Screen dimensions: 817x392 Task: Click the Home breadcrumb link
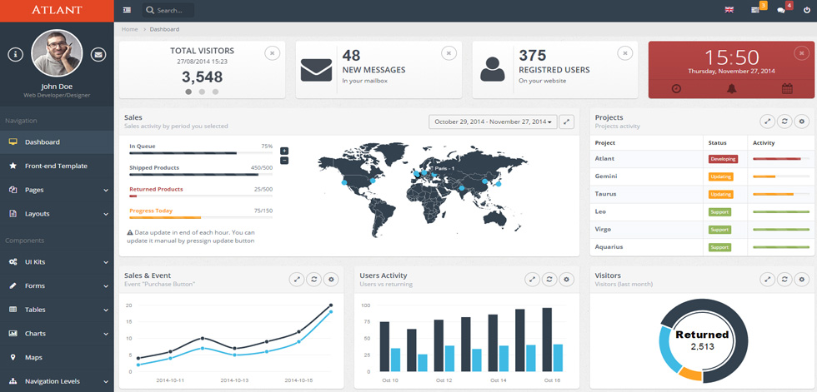(130, 29)
